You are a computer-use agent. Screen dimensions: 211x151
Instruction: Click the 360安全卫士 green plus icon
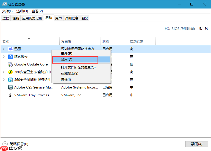[x=10, y=72]
